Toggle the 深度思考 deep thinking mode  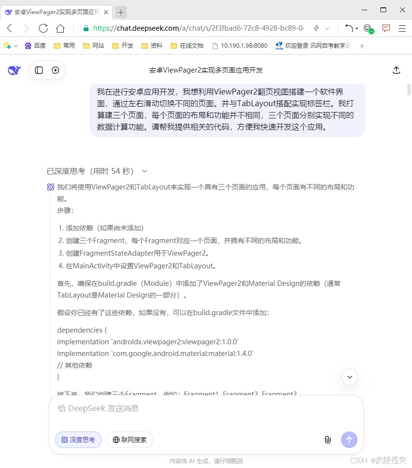click(x=78, y=440)
